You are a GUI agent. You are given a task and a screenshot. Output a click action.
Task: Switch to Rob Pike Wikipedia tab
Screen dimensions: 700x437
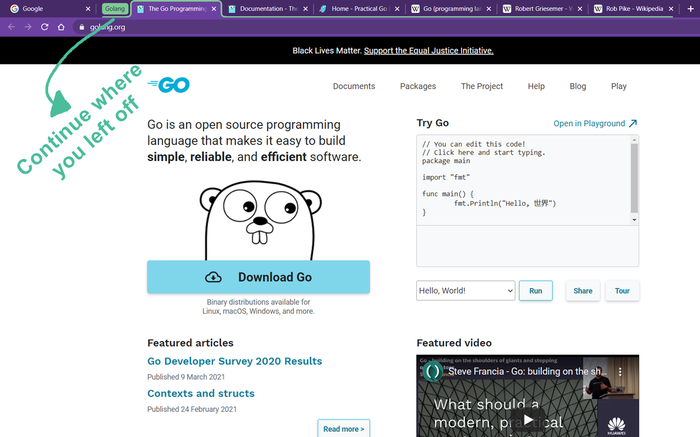pos(633,9)
